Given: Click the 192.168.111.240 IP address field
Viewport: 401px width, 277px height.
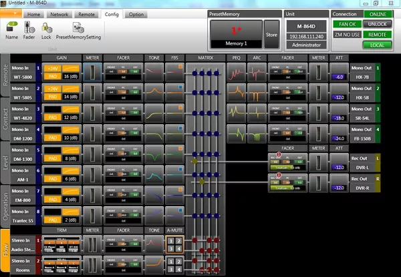Looking at the screenshot, I should [306, 37].
